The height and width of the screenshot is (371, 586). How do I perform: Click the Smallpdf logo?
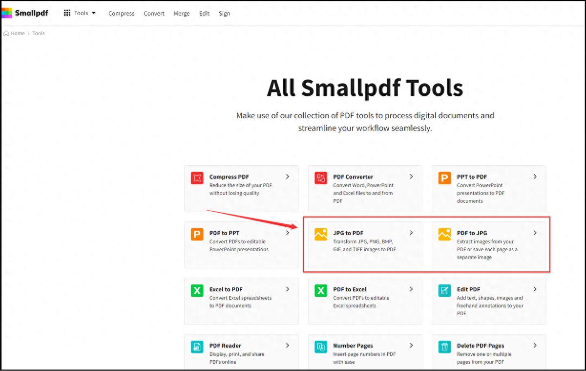click(25, 13)
